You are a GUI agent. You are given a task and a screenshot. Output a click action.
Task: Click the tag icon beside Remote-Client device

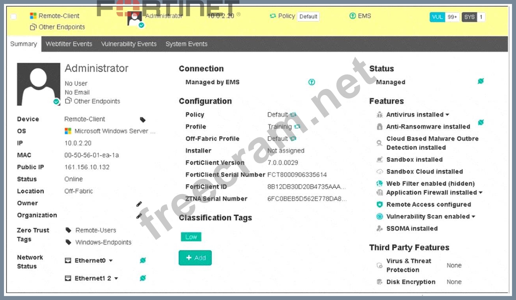tap(143, 120)
